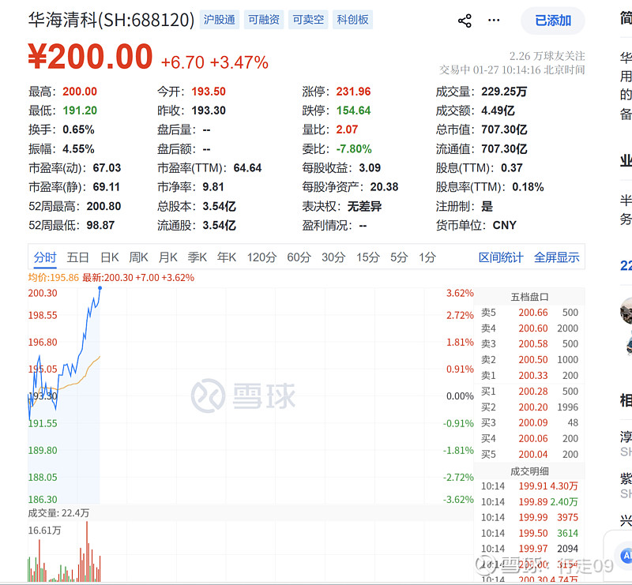The height and width of the screenshot is (585, 632).
Task: Switch to the 年K chart tab
Action: [226, 257]
